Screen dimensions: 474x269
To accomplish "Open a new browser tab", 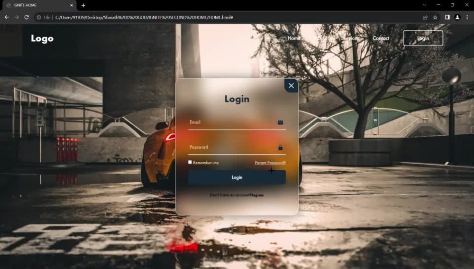I will (x=83, y=5).
